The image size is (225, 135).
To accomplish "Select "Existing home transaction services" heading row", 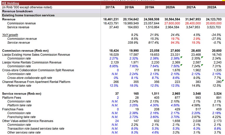I will 28,15.
